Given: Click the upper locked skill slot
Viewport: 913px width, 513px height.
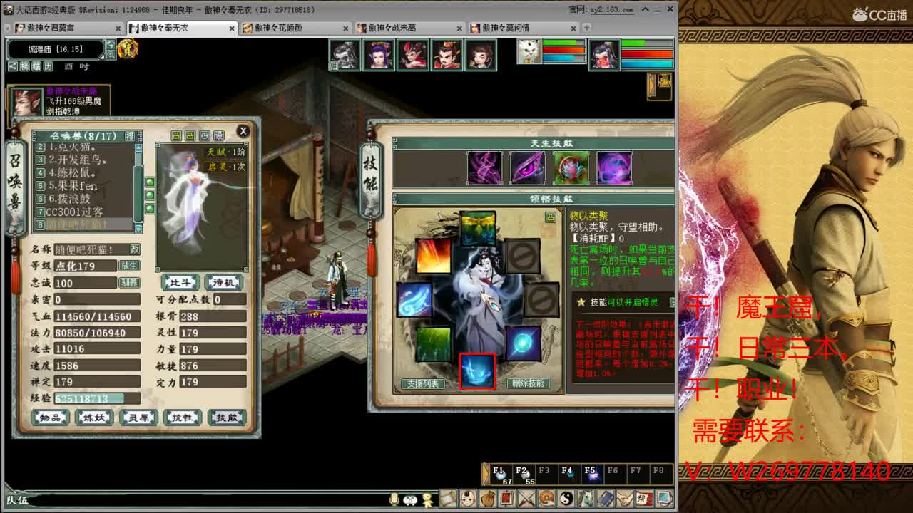Looking at the screenshot, I should point(522,255).
